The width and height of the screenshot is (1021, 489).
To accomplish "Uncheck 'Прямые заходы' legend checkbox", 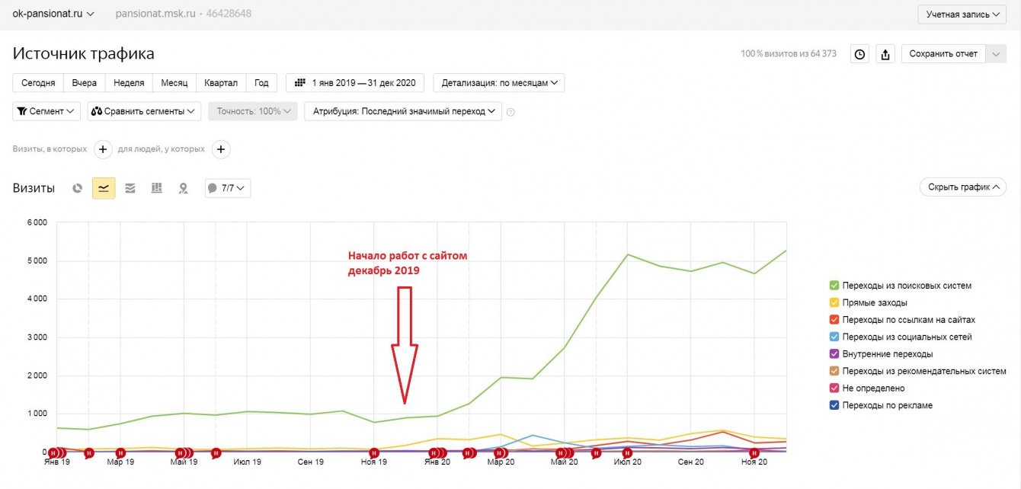I will coord(834,303).
